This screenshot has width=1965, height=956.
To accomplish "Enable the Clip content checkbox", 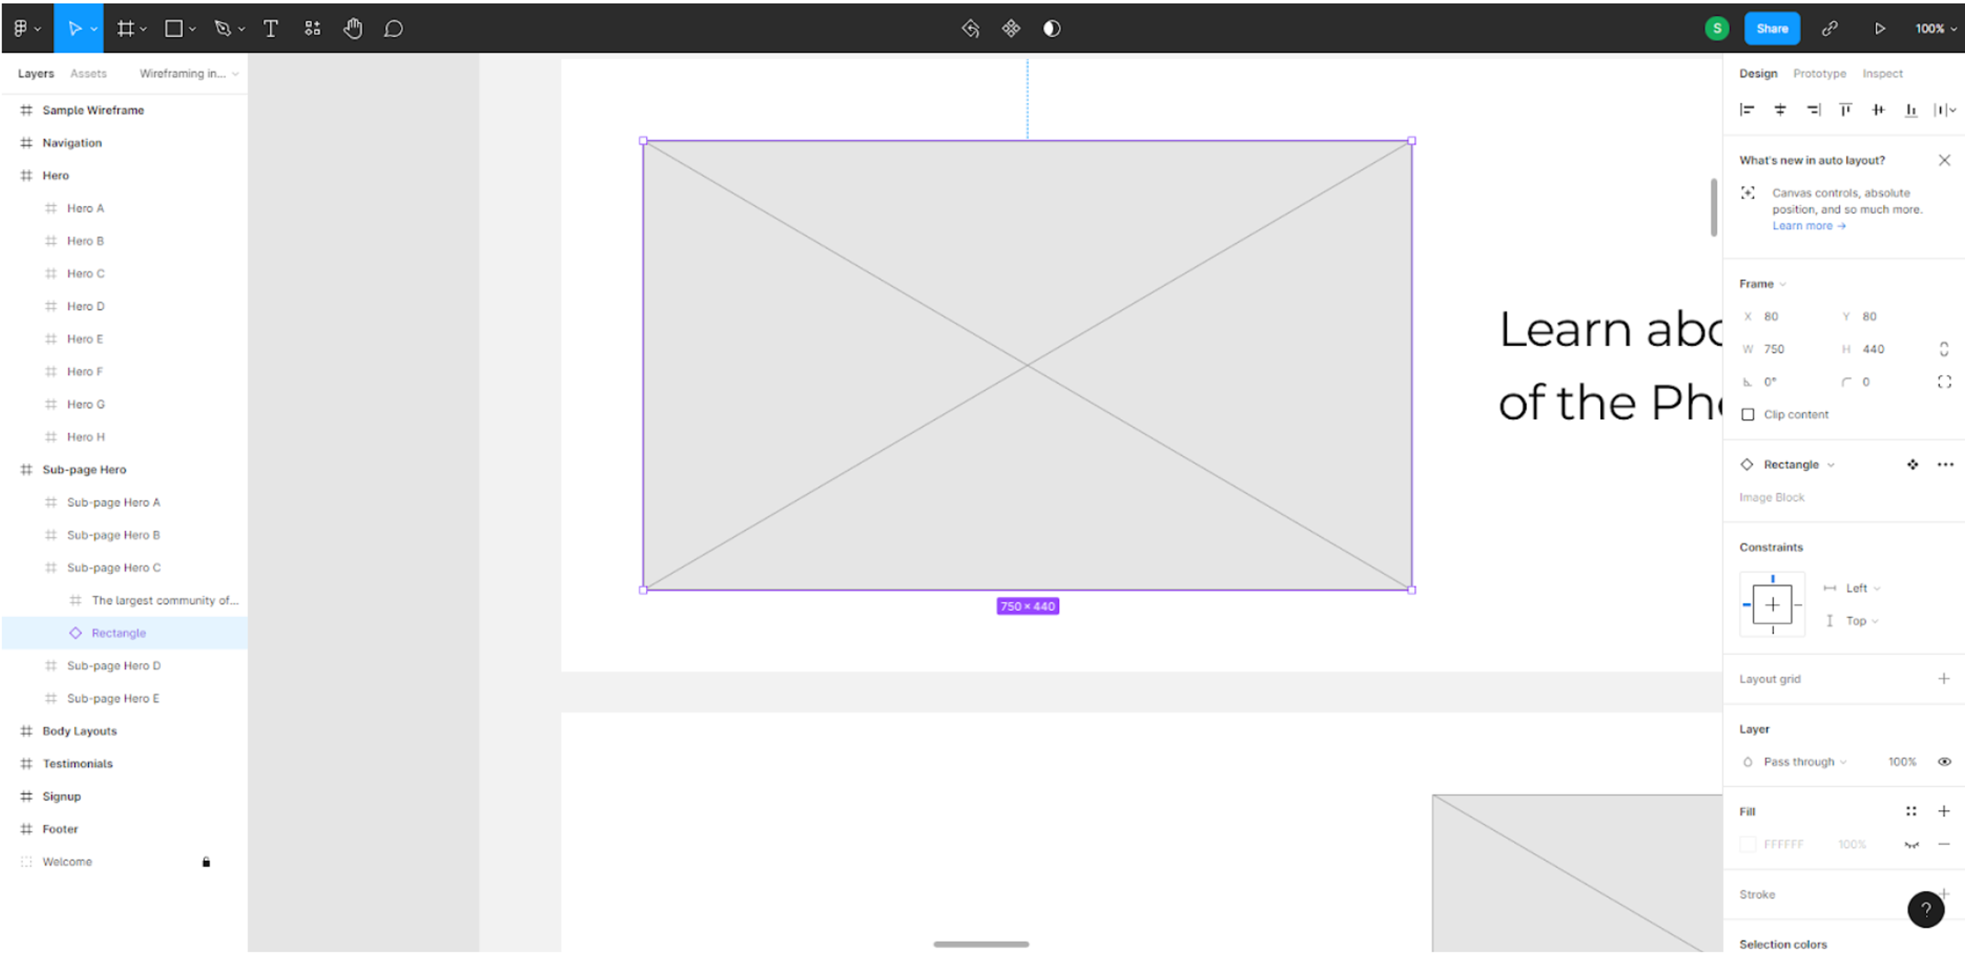I will [x=1748, y=415].
